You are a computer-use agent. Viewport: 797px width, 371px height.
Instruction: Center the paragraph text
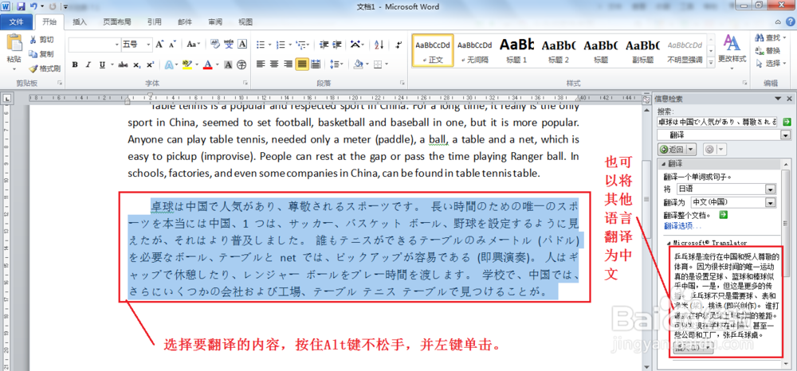[274, 64]
